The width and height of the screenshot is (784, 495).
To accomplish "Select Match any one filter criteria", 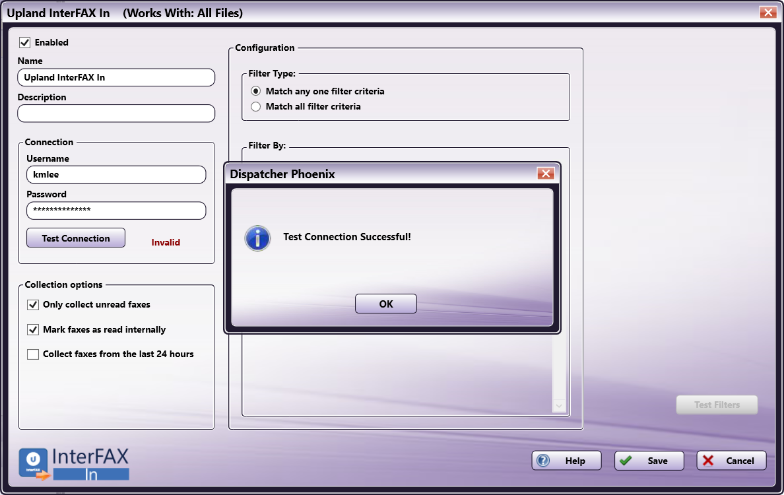I will point(256,91).
